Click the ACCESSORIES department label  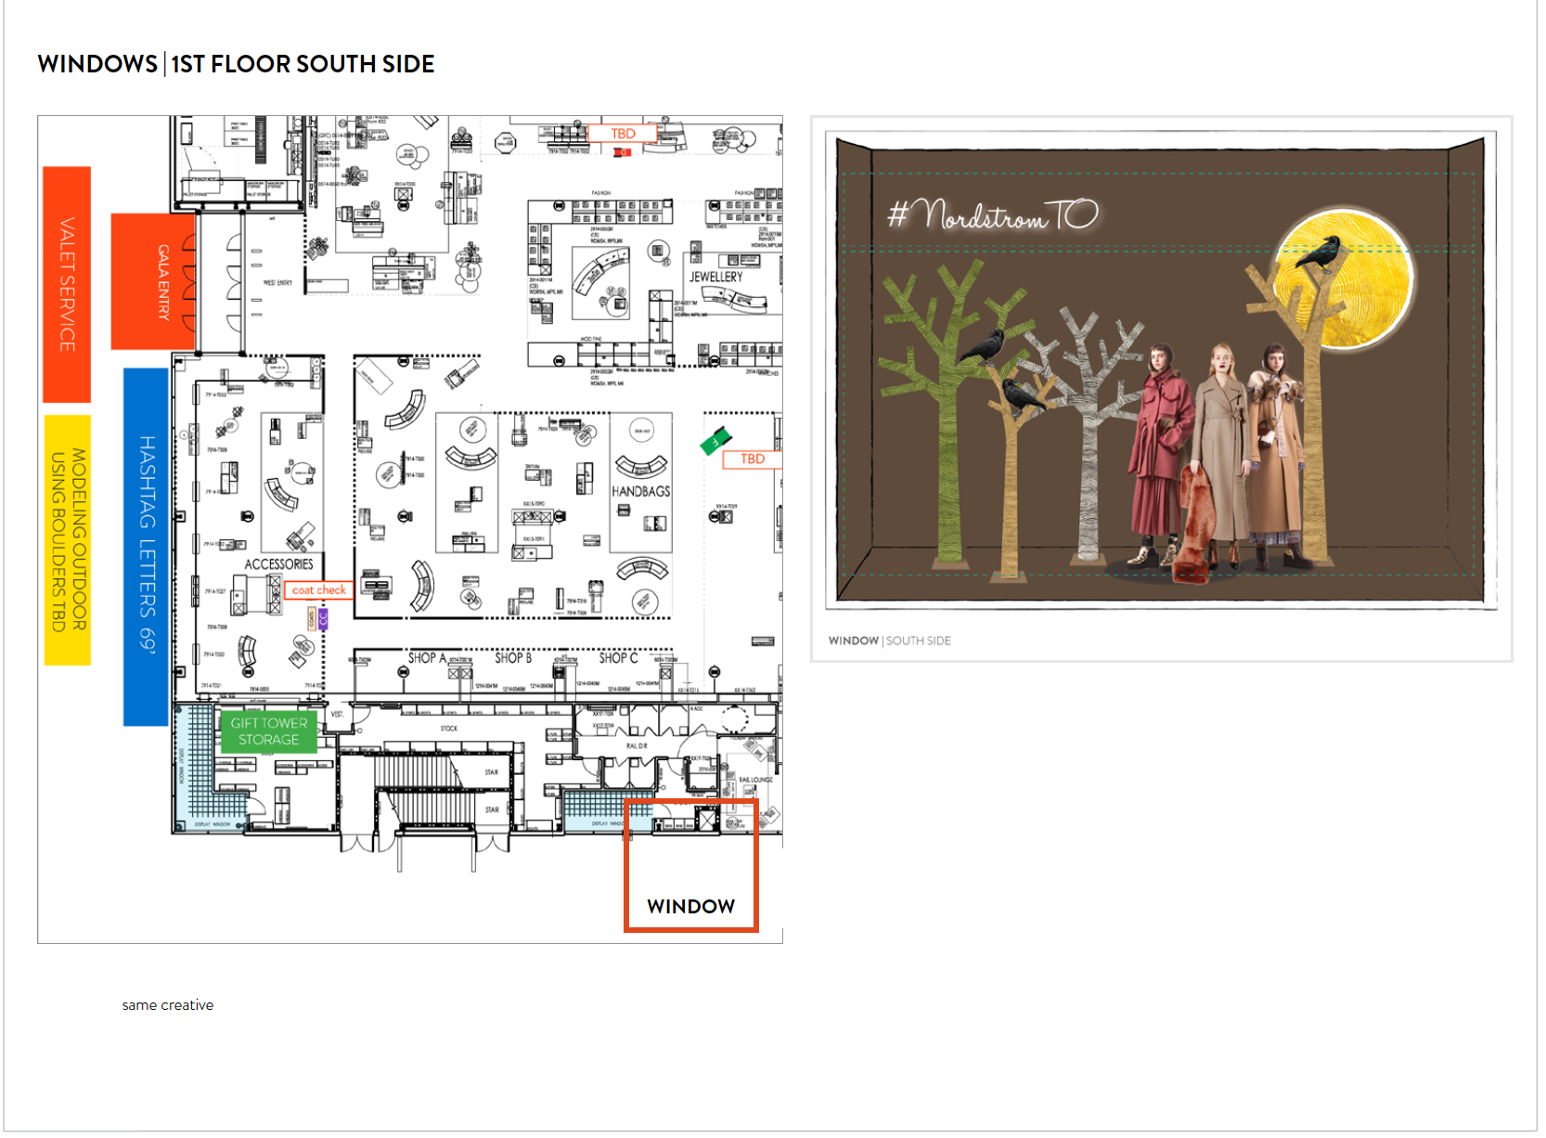(x=278, y=563)
